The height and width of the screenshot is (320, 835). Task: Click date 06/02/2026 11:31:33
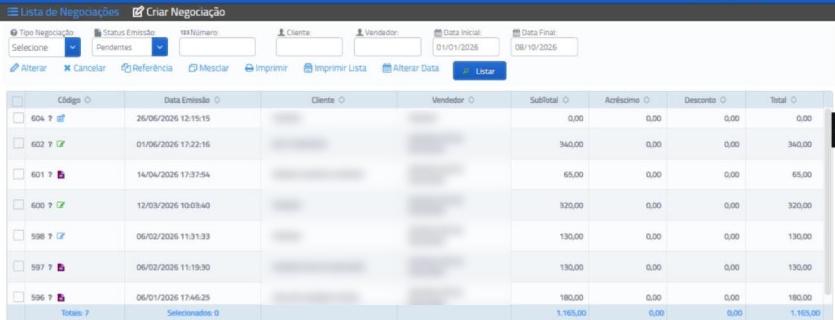(x=173, y=236)
